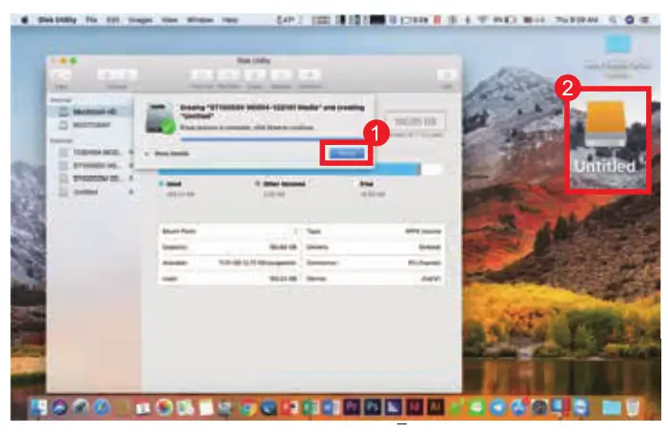Eject the Untitled volume in sidebar
668x433 pixels.
click(x=131, y=192)
